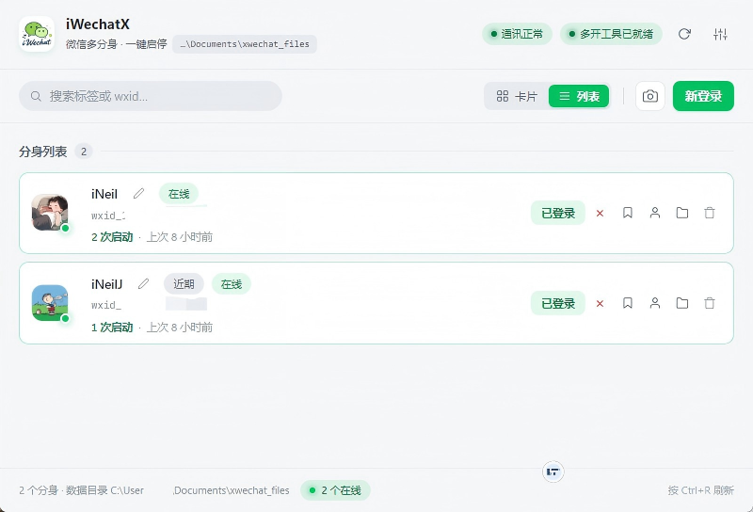The image size is (753, 512).
Task: Click the iWechatX app logo
Action: click(x=37, y=34)
